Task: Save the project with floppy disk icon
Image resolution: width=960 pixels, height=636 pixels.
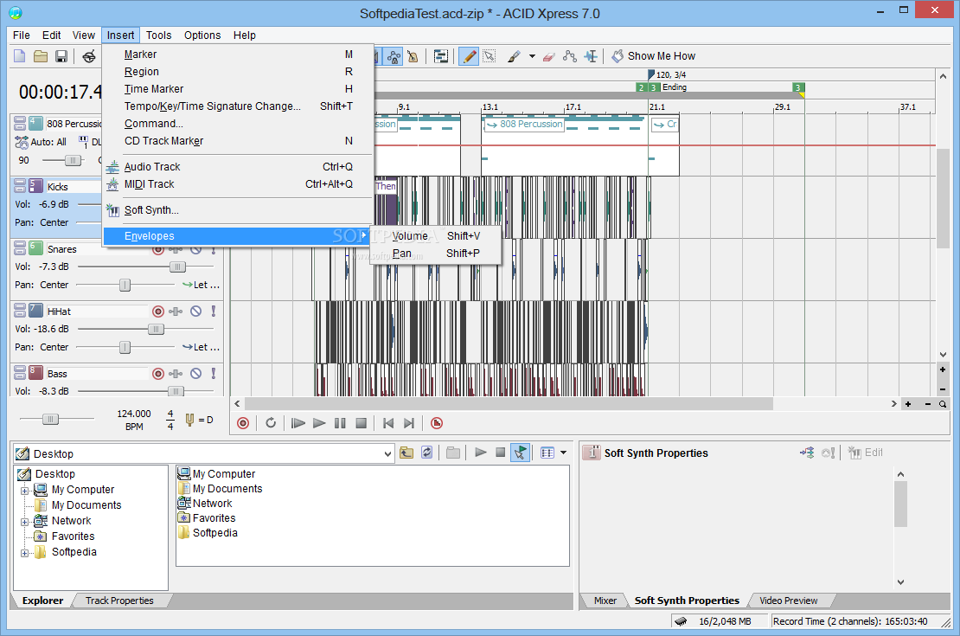Action: coord(61,56)
